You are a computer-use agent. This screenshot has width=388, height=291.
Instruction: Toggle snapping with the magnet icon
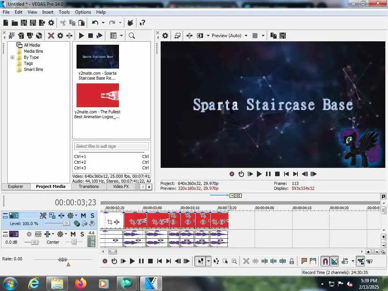pos(325,261)
